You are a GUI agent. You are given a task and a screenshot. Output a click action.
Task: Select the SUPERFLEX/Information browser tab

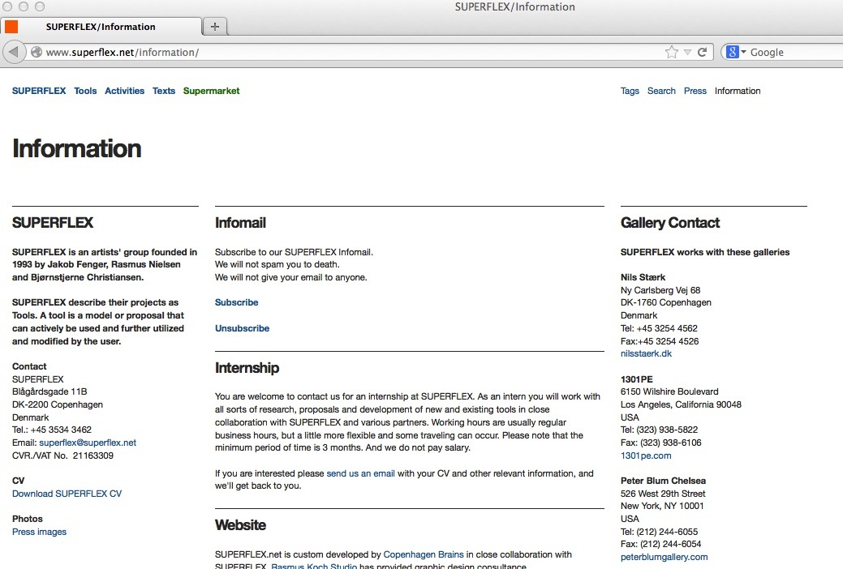(x=101, y=26)
